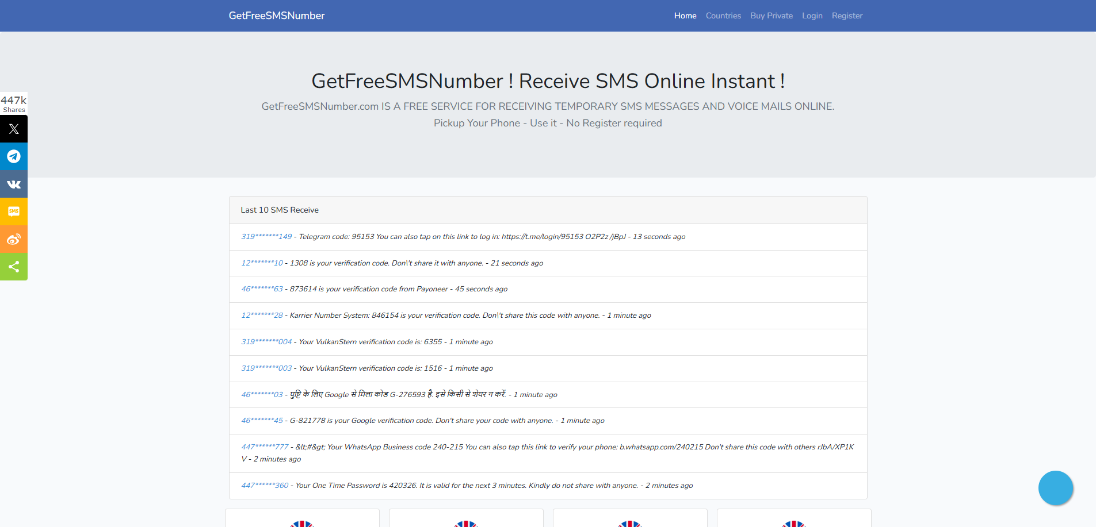The image size is (1096, 527).
Task: Share the page on VK
Action: tap(13, 183)
